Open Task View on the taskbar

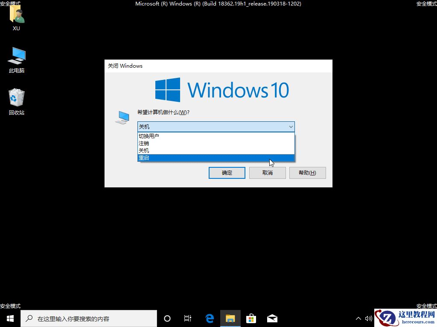(188, 318)
